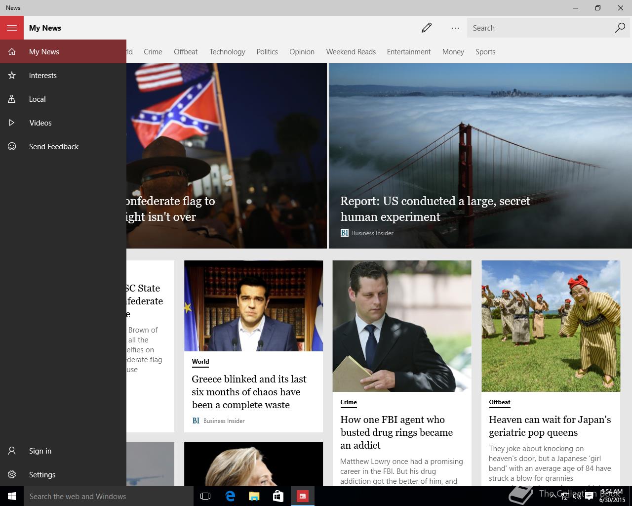Click the Offbeat label on the Japan card
632x506 pixels.
click(500, 402)
